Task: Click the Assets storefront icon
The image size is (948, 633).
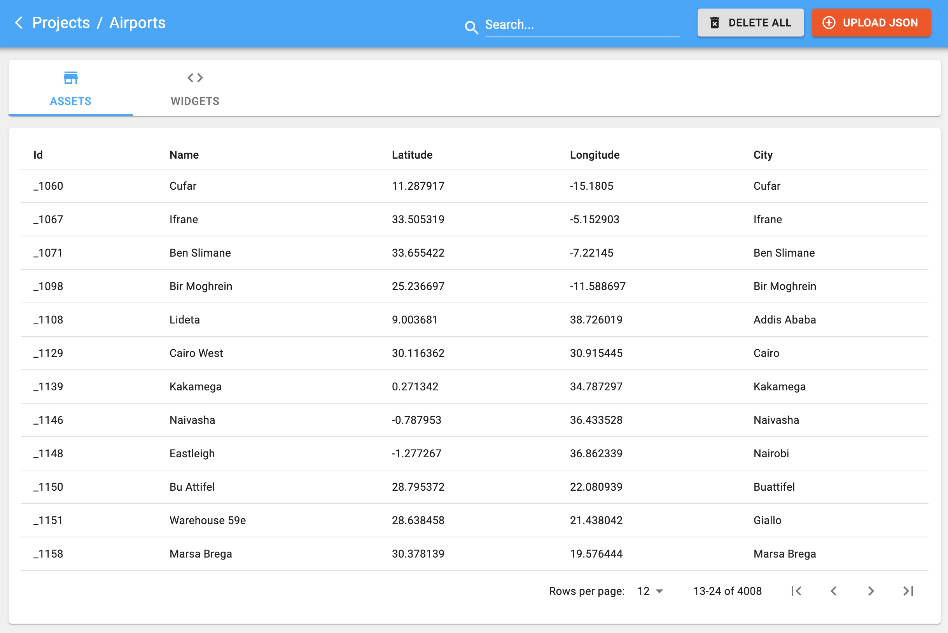Action: coord(71,77)
